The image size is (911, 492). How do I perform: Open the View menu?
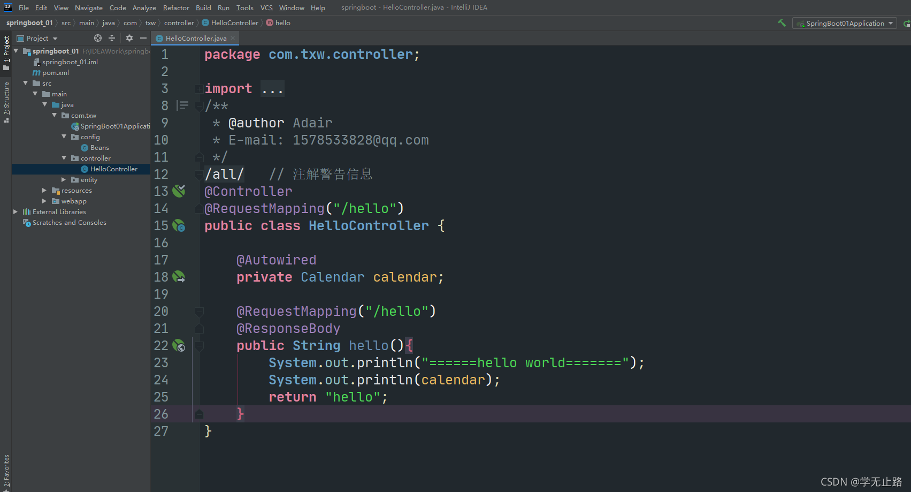click(x=61, y=7)
